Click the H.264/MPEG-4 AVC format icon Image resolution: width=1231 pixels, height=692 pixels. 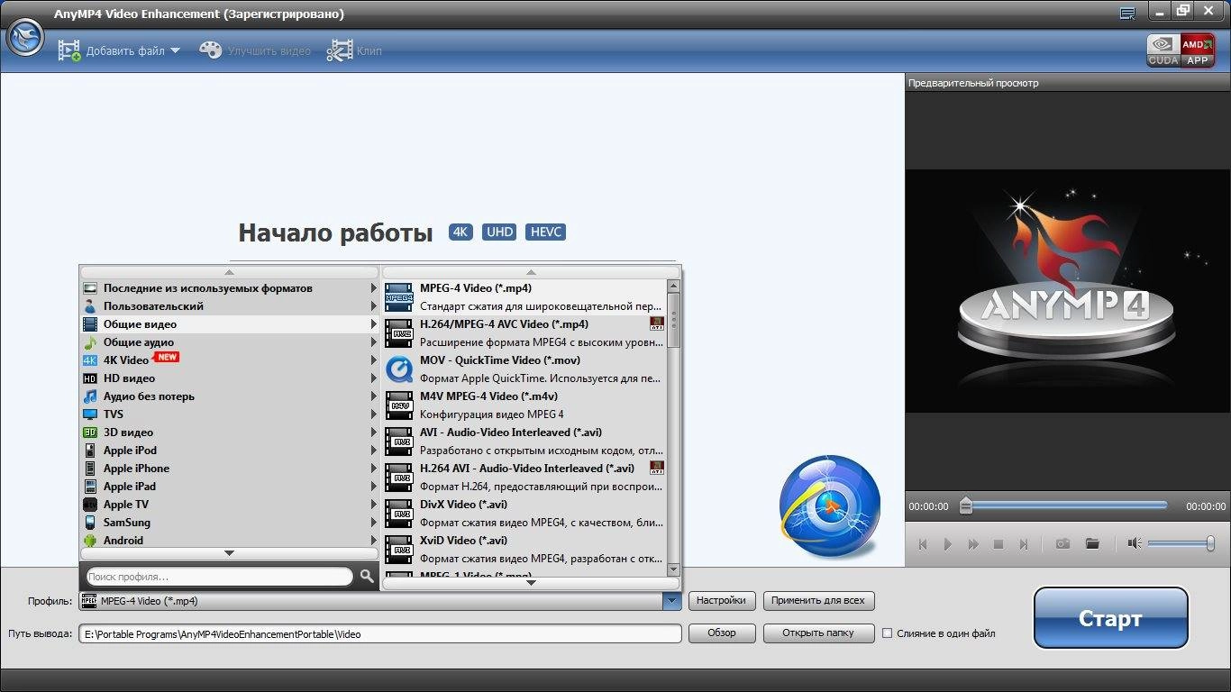pyautogui.click(x=399, y=333)
